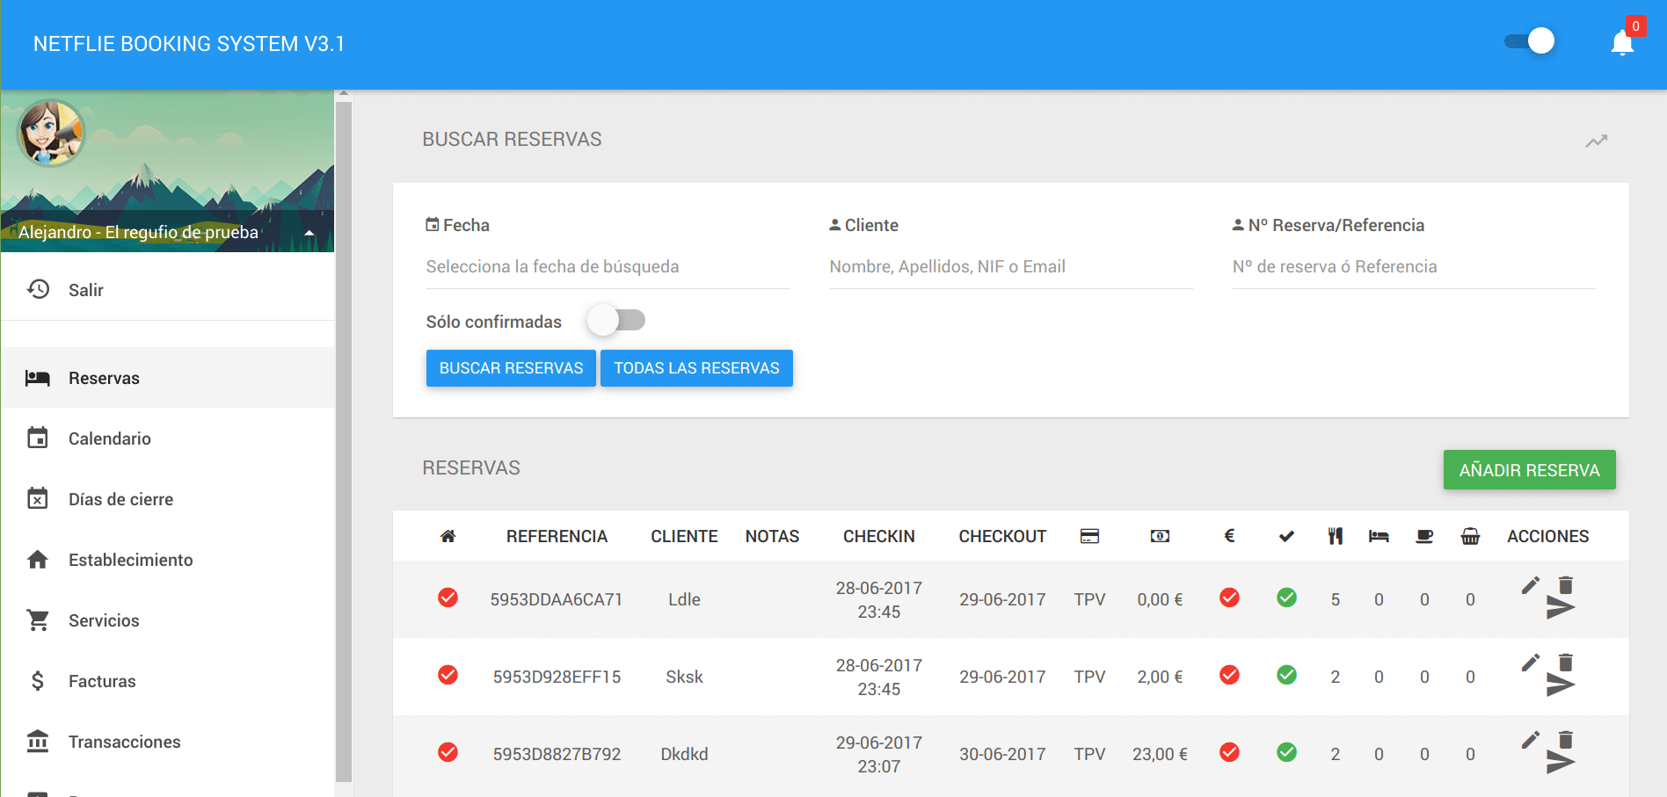Delete reservation 5953D928EFF15 using trash icon
This screenshot has height=797, width=1667.
1565,663
